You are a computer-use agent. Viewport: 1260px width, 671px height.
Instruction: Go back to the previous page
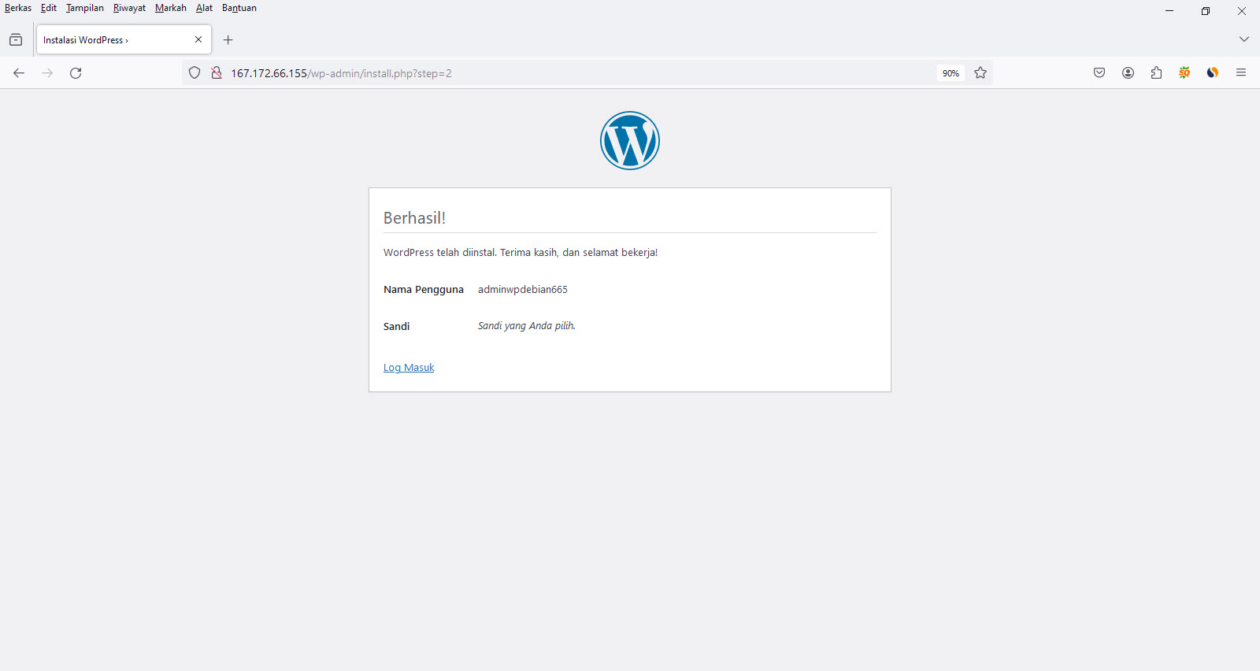19,73
